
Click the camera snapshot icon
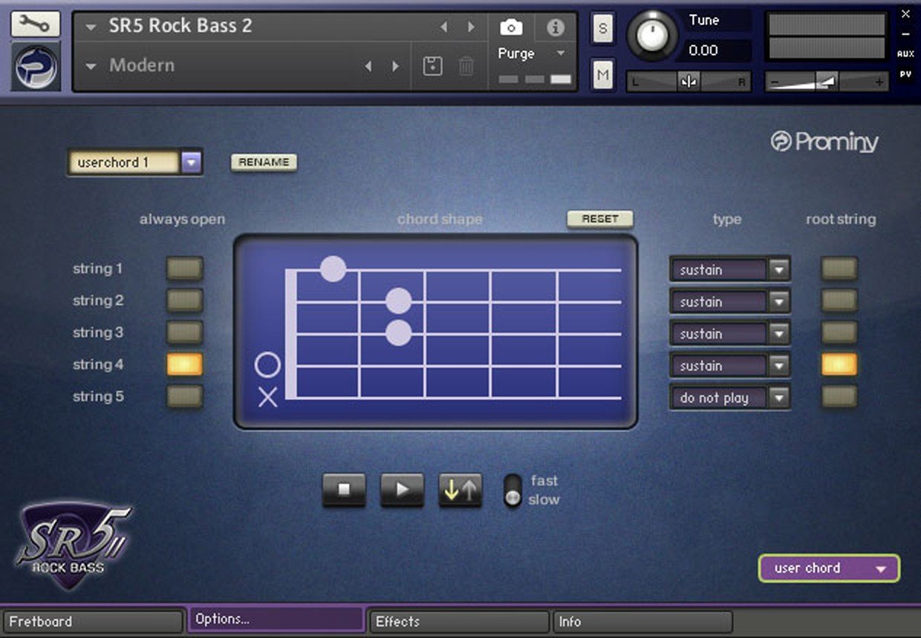tap(510, 27)
